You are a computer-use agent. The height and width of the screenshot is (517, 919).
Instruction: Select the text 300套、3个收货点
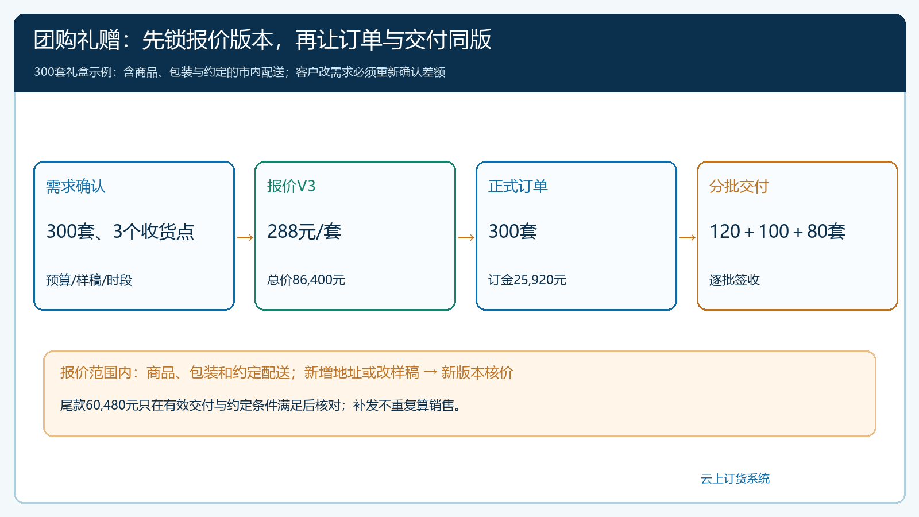point(120,232)
